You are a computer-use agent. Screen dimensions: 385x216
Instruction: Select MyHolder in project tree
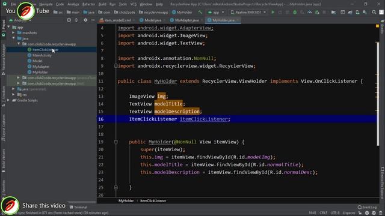click(40, 72)
